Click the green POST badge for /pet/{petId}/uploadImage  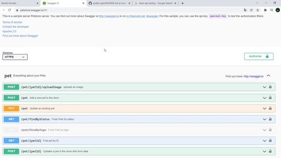(11, 87)
